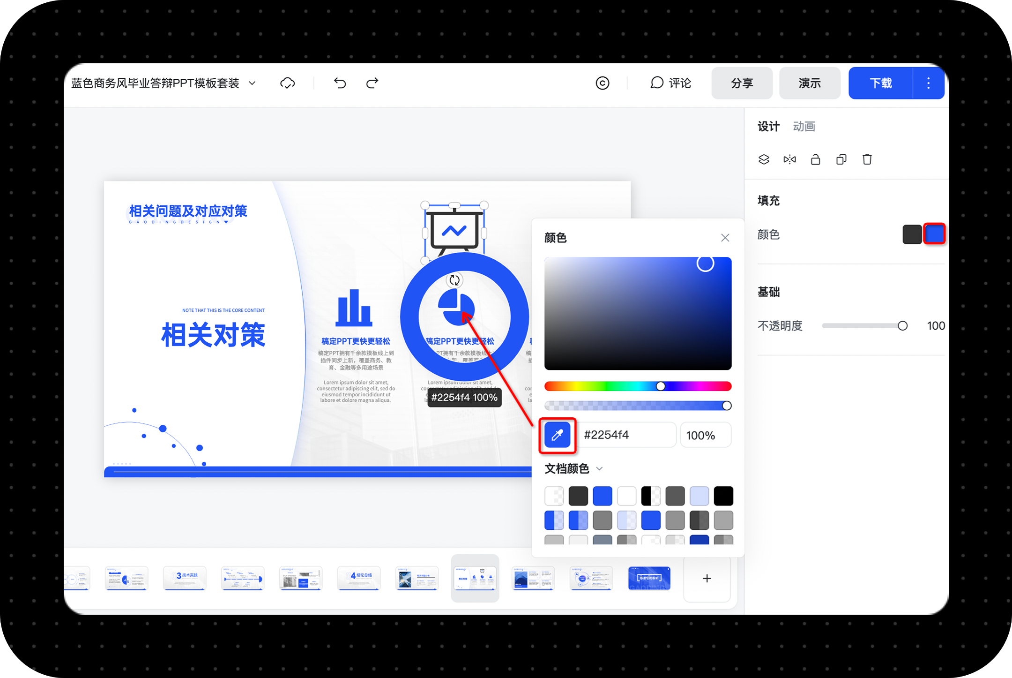Click the rainbow hue slider handle

[x=661, y=386]
